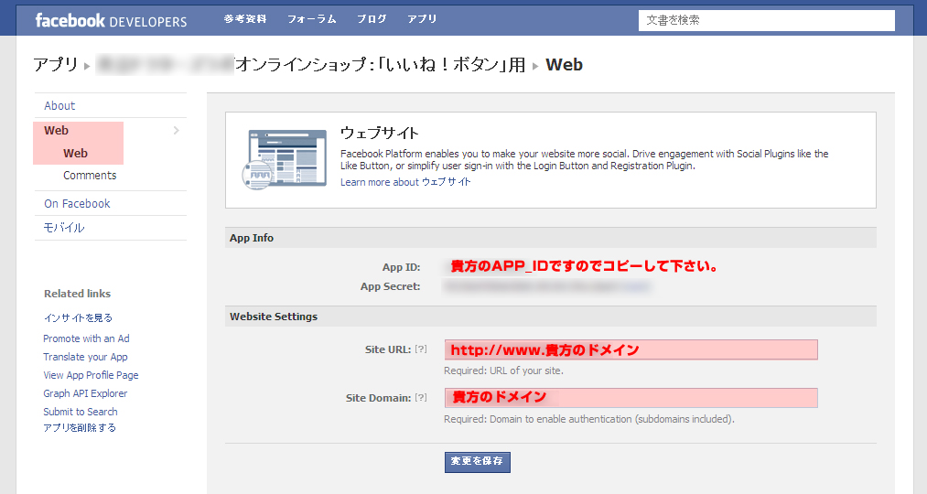The height and width of the screenshot is (494, 927).
Task: Click the website illustration icon
Action: [x=285, y=159]
